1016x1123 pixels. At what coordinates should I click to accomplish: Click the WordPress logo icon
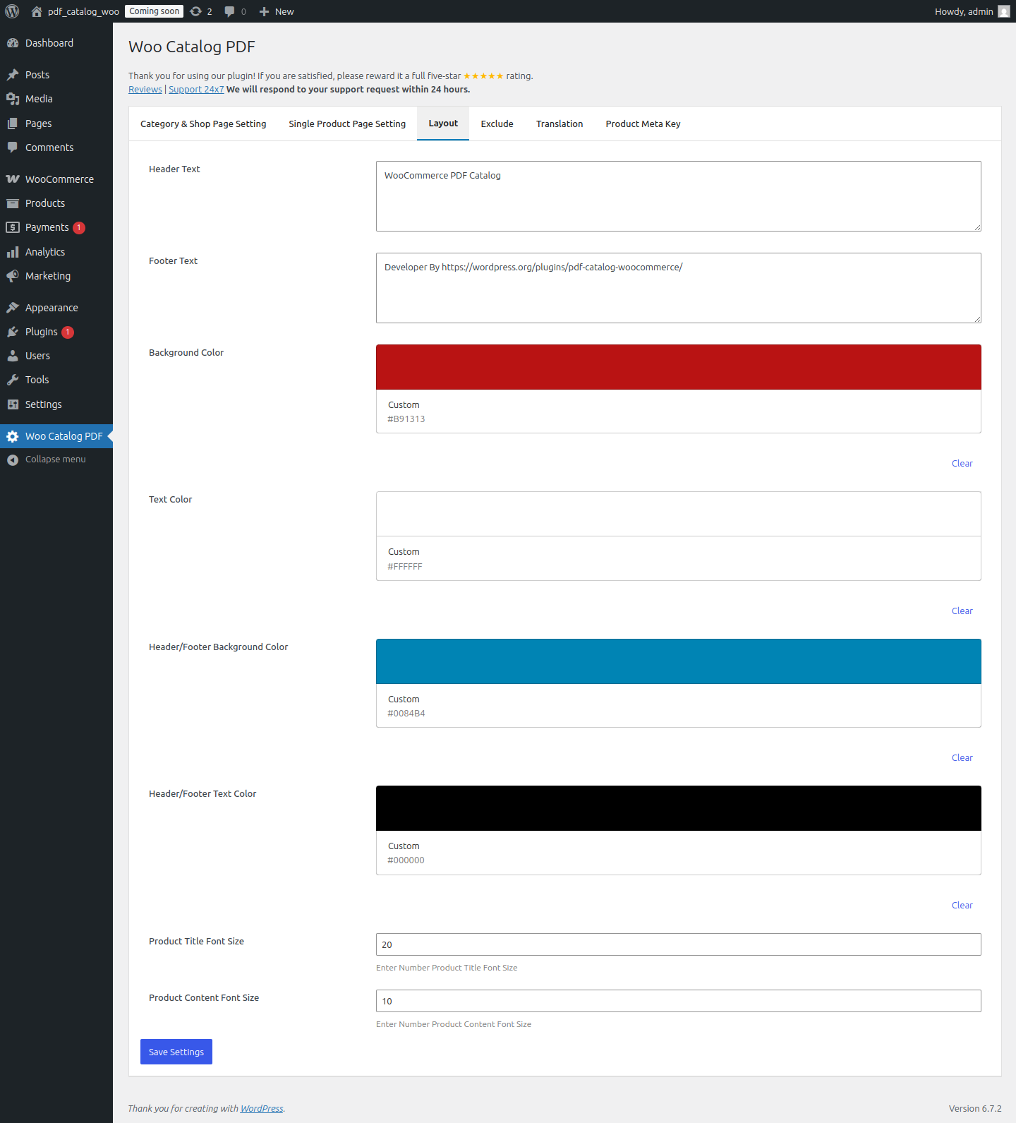pos(12,11)
